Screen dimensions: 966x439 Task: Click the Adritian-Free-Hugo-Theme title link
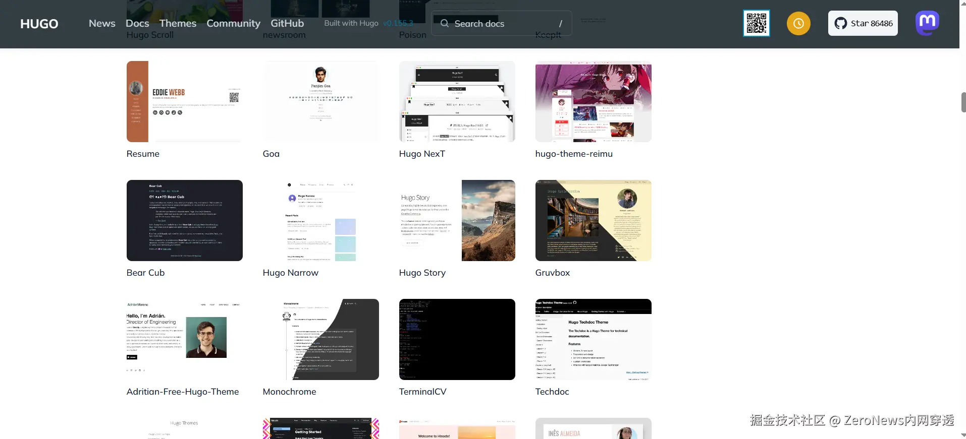[x=183, y=392]
